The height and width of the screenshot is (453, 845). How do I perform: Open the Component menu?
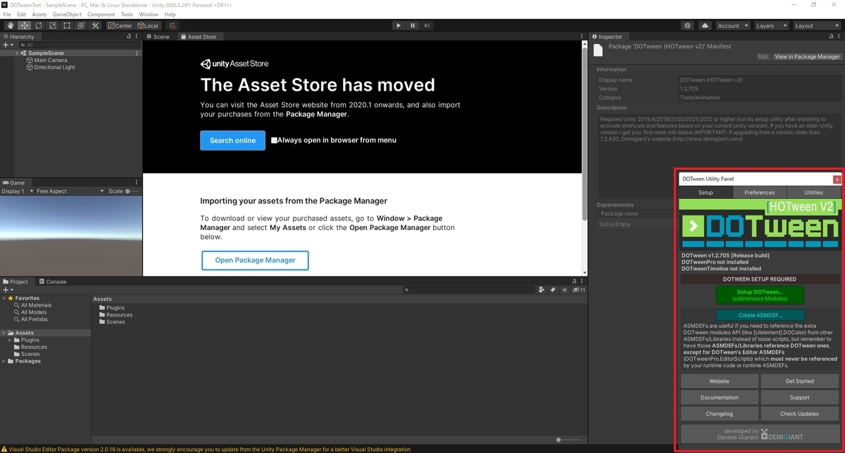(101, 14)
